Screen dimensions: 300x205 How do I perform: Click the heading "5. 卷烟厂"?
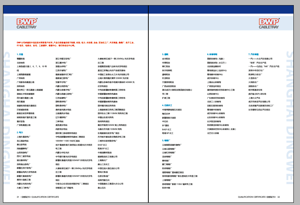click(x=166, y=140)
